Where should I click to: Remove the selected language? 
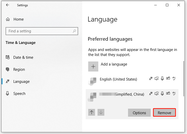coord(165,112)
